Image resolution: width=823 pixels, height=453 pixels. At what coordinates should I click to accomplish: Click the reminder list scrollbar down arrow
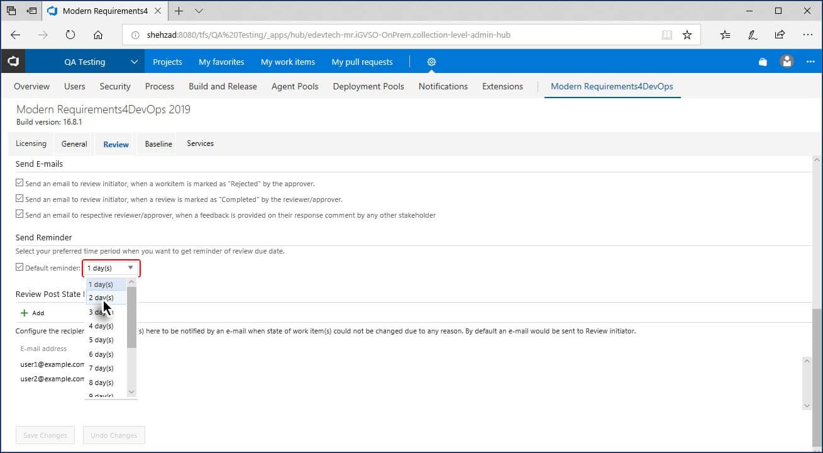tap(131, 392)
